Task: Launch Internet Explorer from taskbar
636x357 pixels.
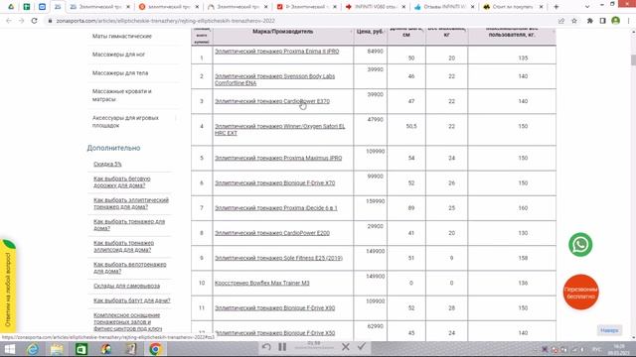Action: pyautogui.click(x=33, y=349)
